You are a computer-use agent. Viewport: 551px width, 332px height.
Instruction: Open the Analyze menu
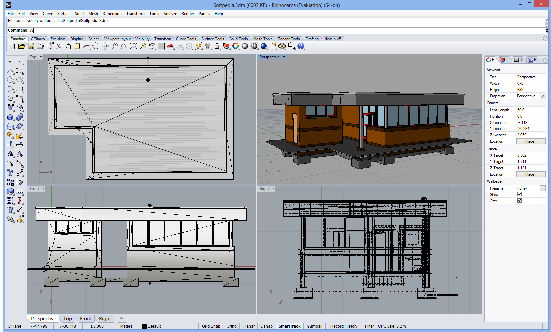tap(170, 14)
